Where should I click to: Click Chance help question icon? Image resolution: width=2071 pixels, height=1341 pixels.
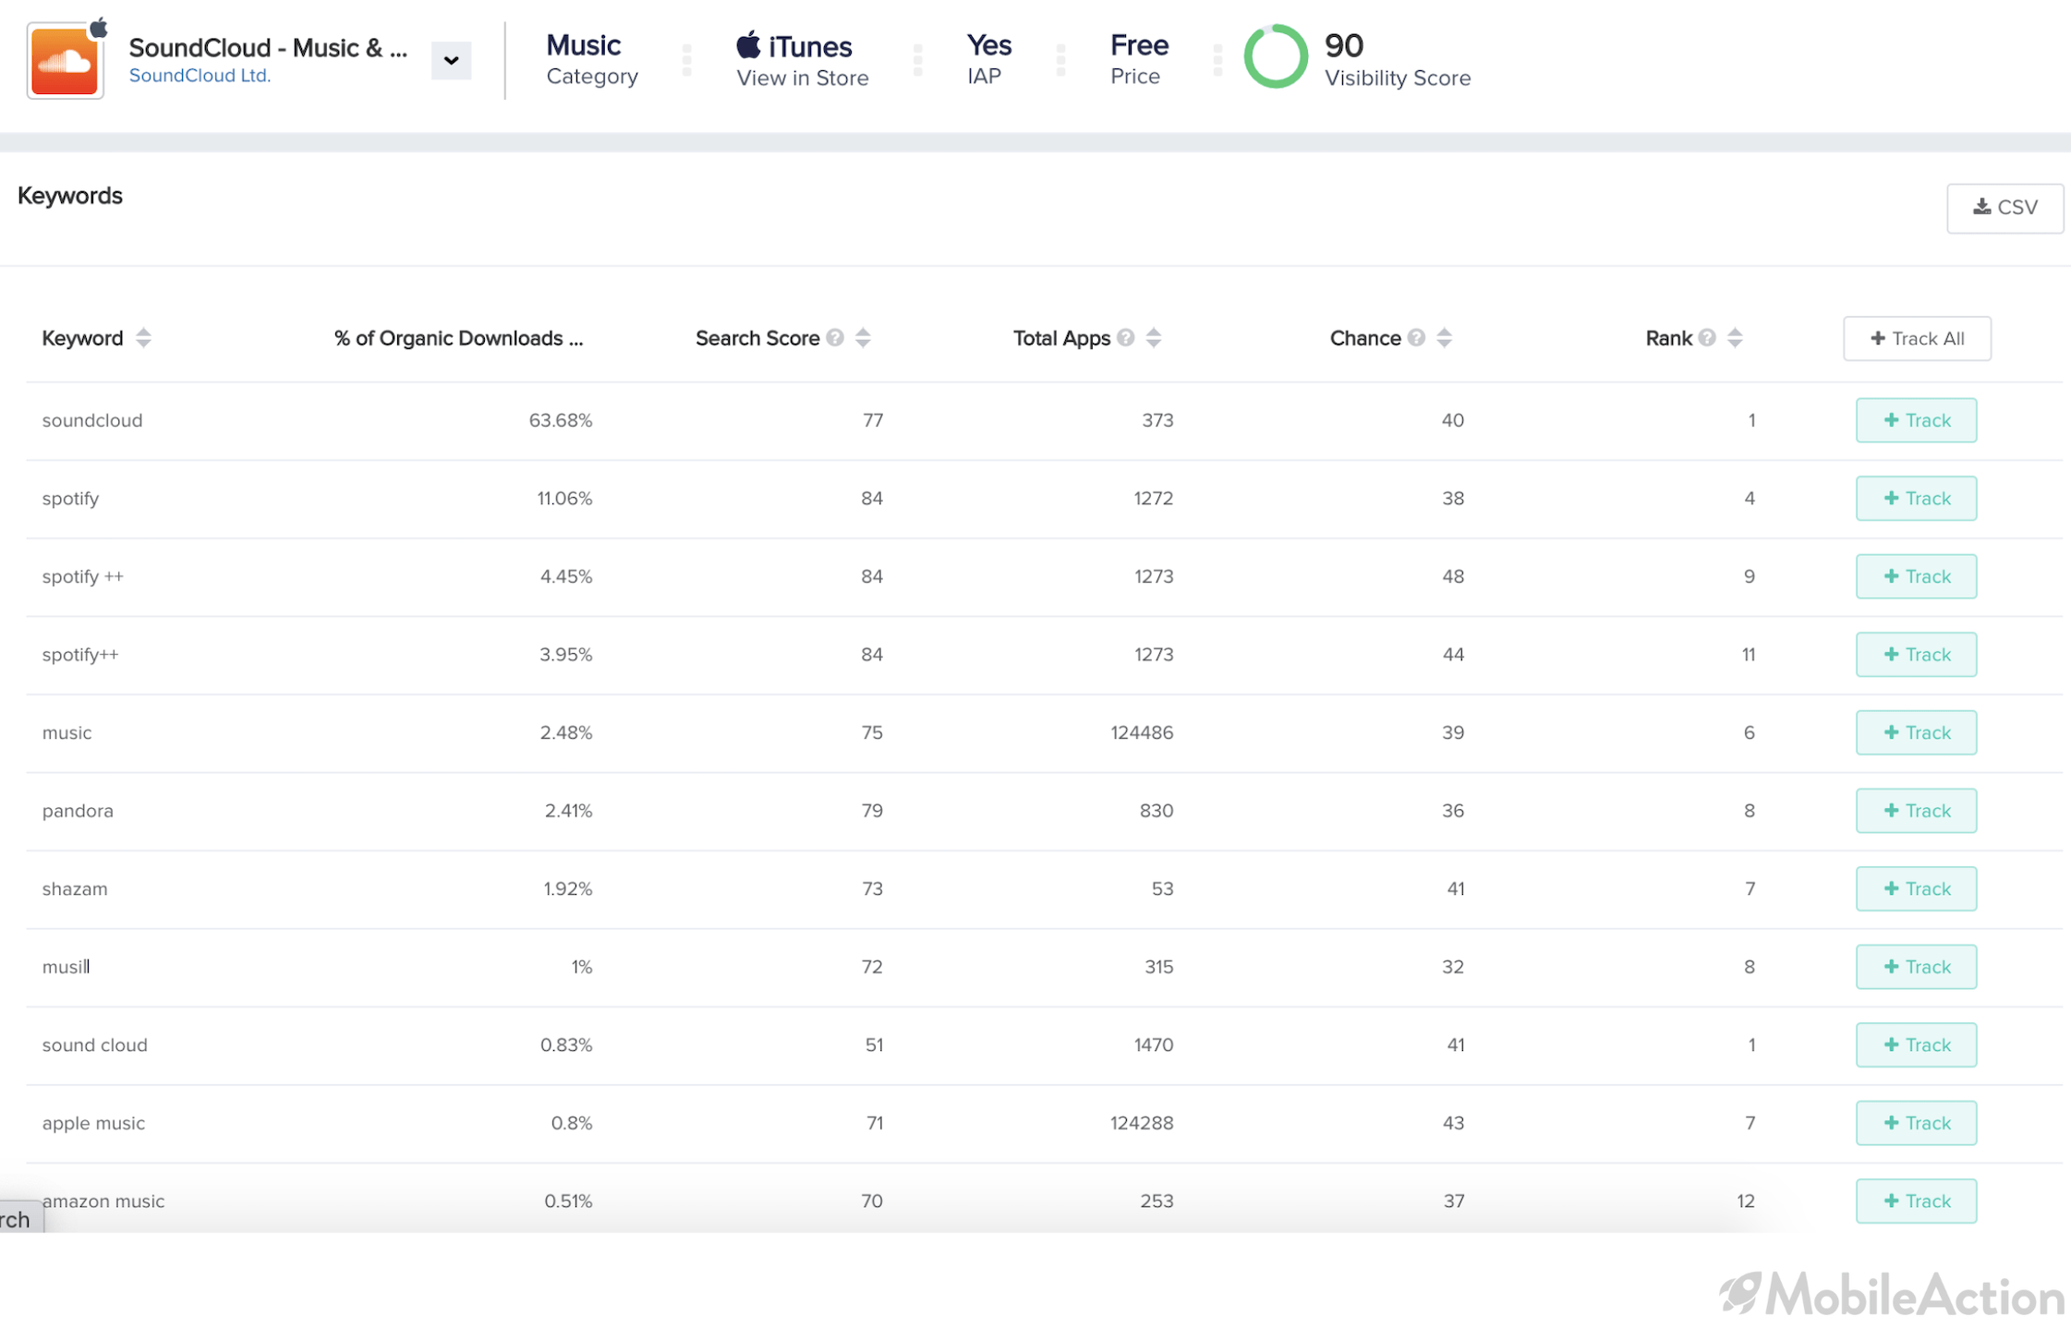1416,338
